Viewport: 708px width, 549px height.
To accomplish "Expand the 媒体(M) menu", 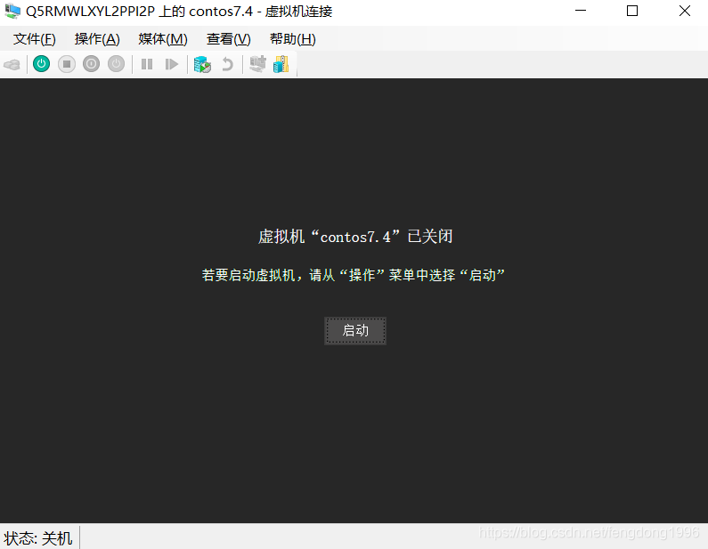I will click(163, 39).
